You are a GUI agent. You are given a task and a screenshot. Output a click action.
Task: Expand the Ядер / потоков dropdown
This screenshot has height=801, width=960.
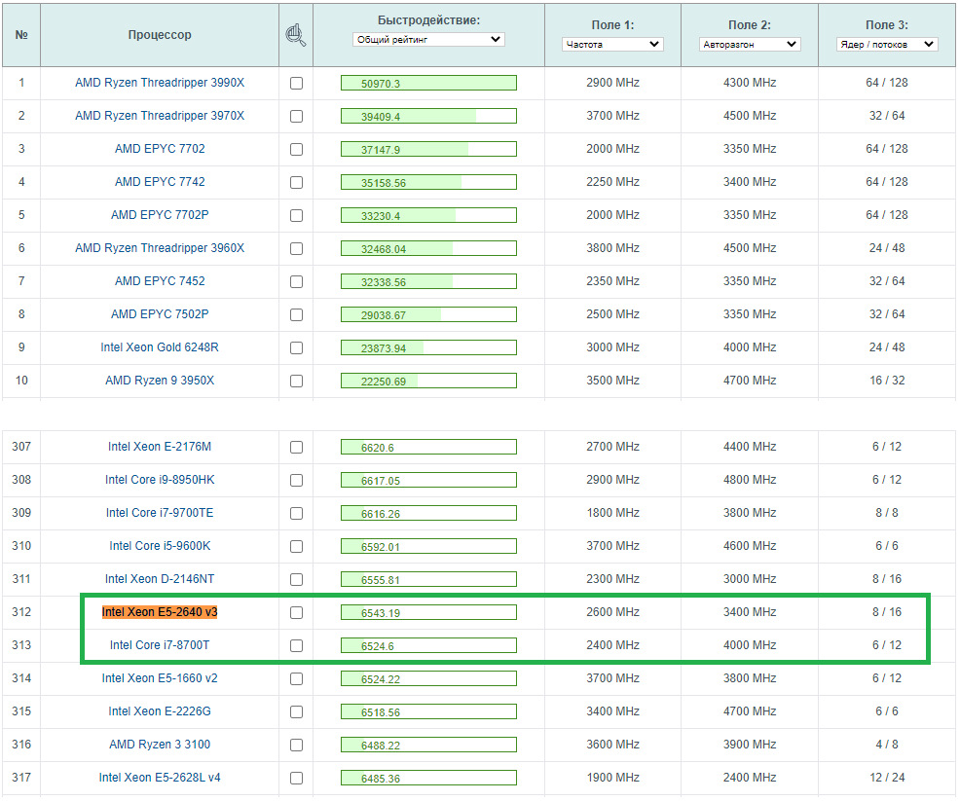click(x=887, y=44)
